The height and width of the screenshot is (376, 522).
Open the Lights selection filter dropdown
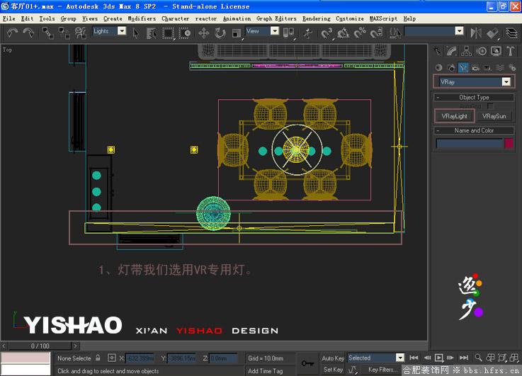[x=122, y=31]
